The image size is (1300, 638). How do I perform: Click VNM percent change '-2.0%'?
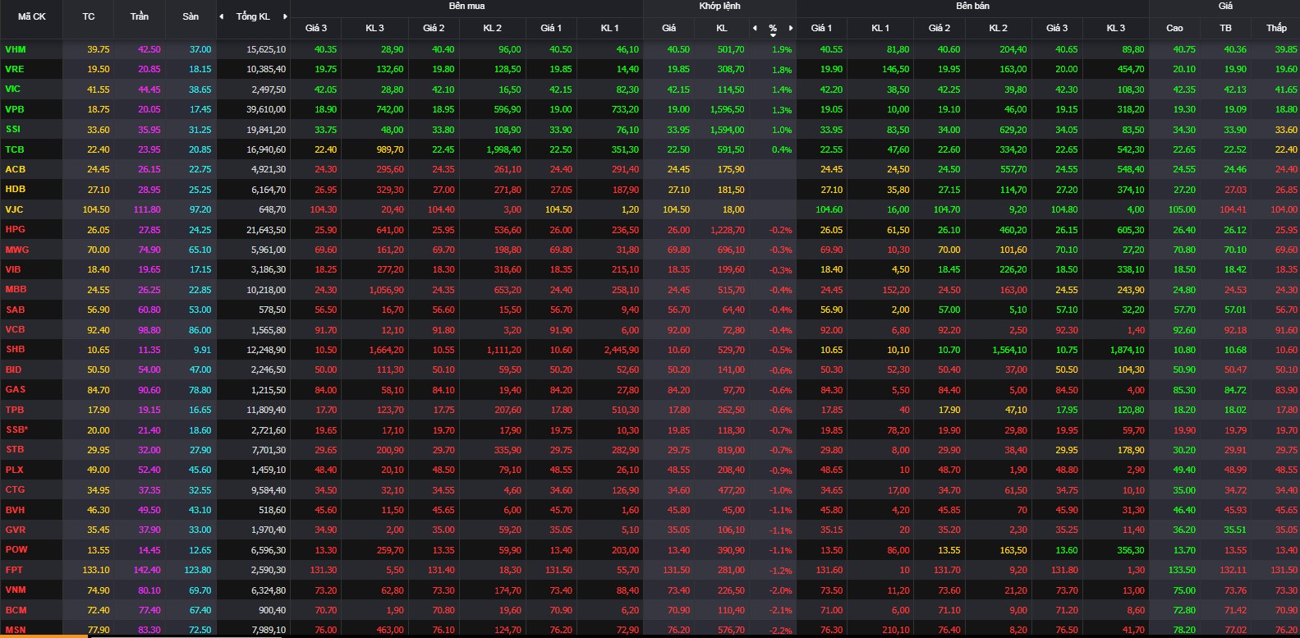point(780,590)
